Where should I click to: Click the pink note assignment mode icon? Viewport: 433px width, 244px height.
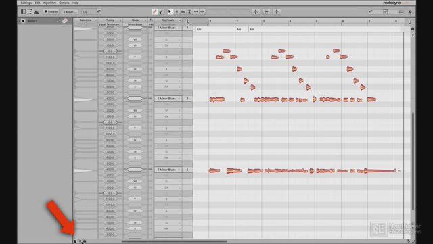tap(155, 11)
